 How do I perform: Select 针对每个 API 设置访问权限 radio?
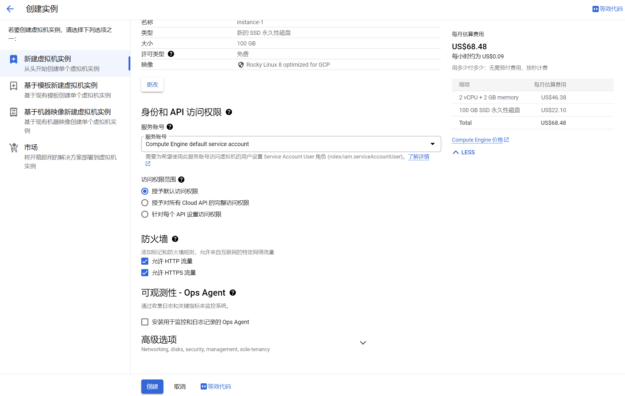145,214
